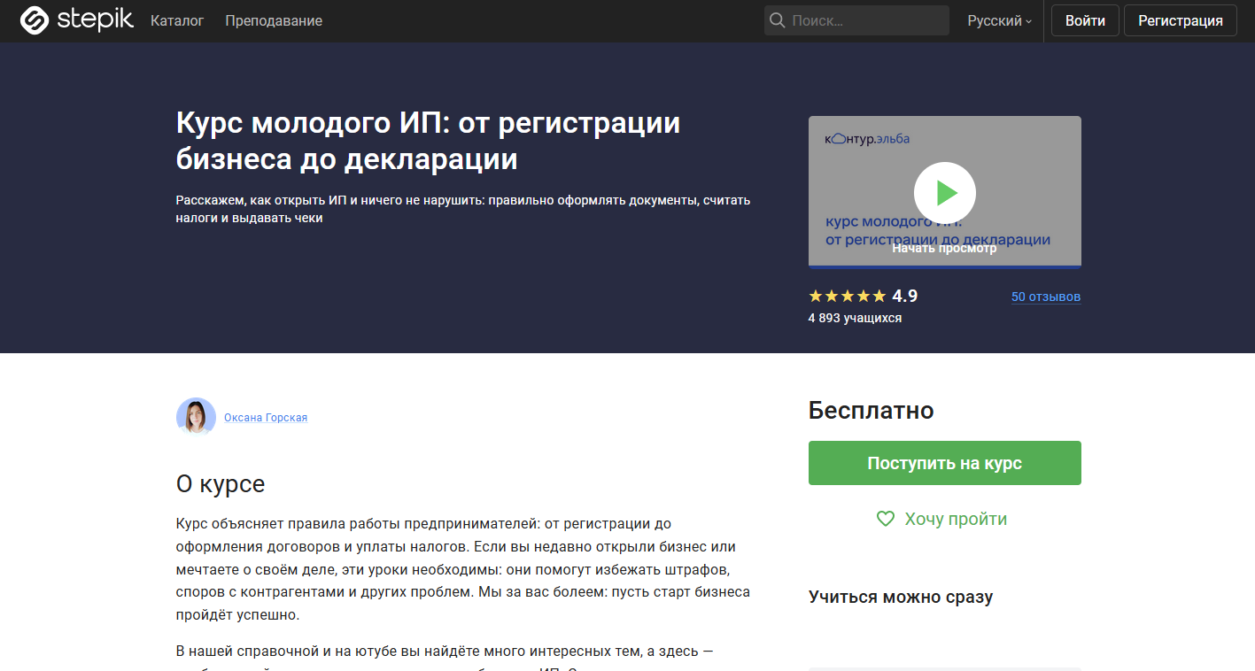Click the heart icon next to Хочу пройти

click(885, 519)
